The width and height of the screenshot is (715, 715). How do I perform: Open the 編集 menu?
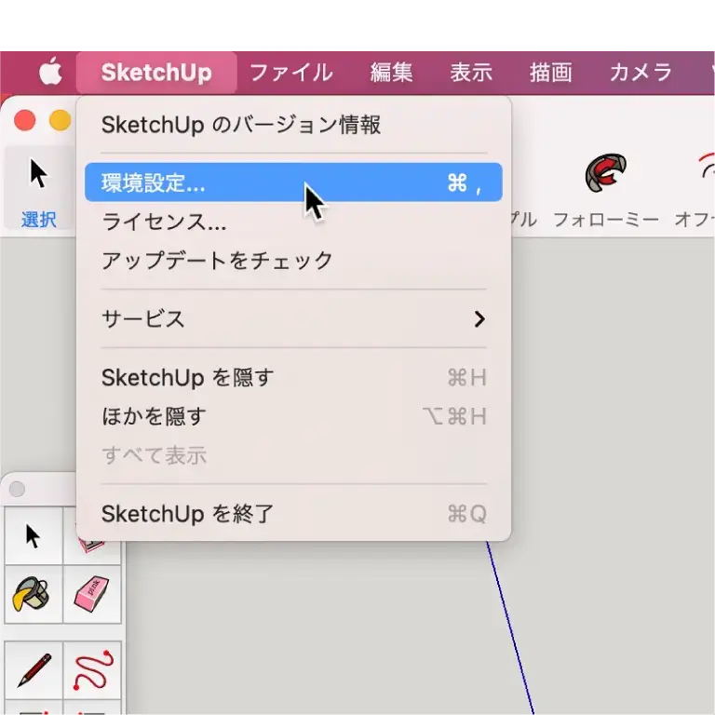[391, 72]
